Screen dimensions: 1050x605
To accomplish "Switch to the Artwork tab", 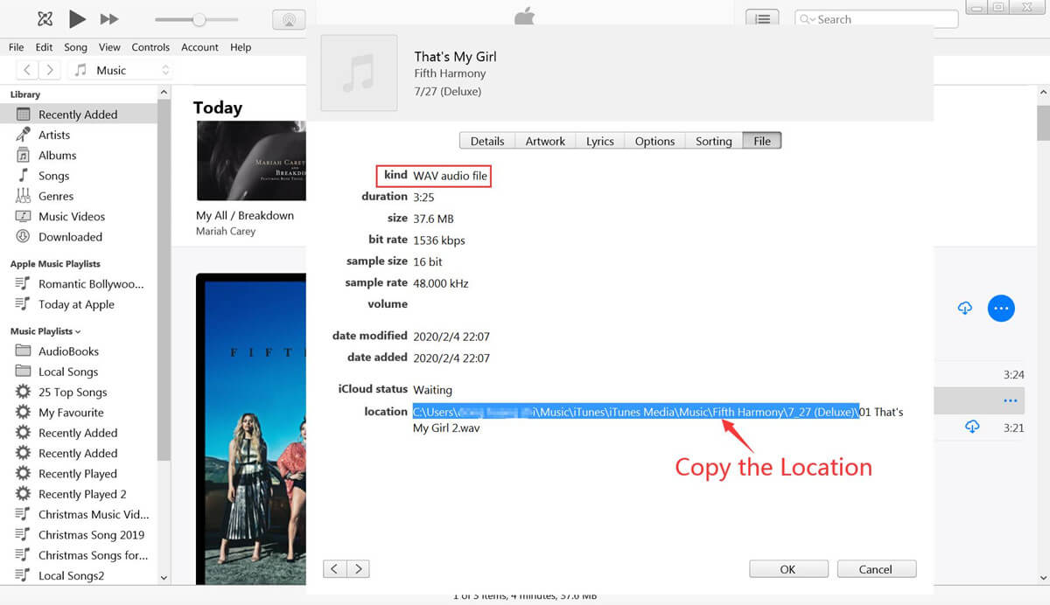I will [545, 141].
